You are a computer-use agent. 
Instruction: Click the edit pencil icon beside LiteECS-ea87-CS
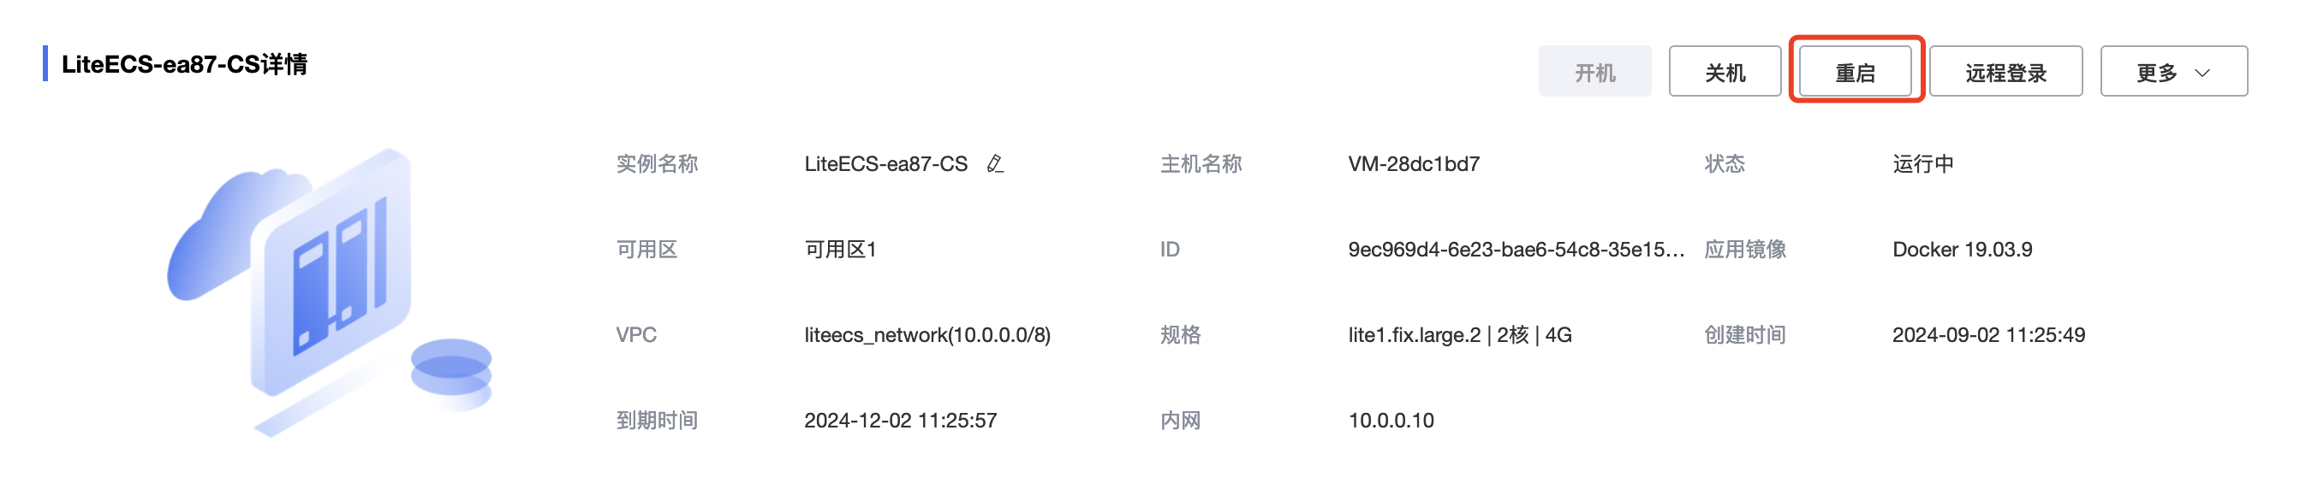pyautogui.click(x=995, y=164)
